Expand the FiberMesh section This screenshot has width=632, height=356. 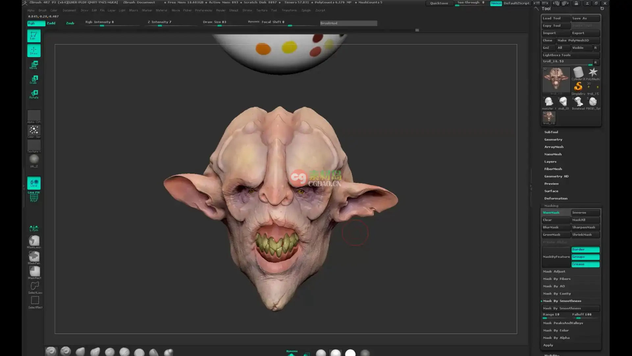[553, 169]
